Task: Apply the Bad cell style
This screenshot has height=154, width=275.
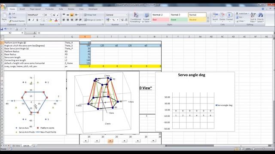Action: coord(160,20)
